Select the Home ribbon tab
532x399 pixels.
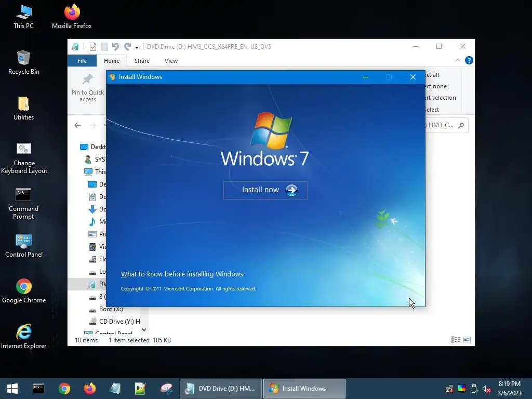112,61
